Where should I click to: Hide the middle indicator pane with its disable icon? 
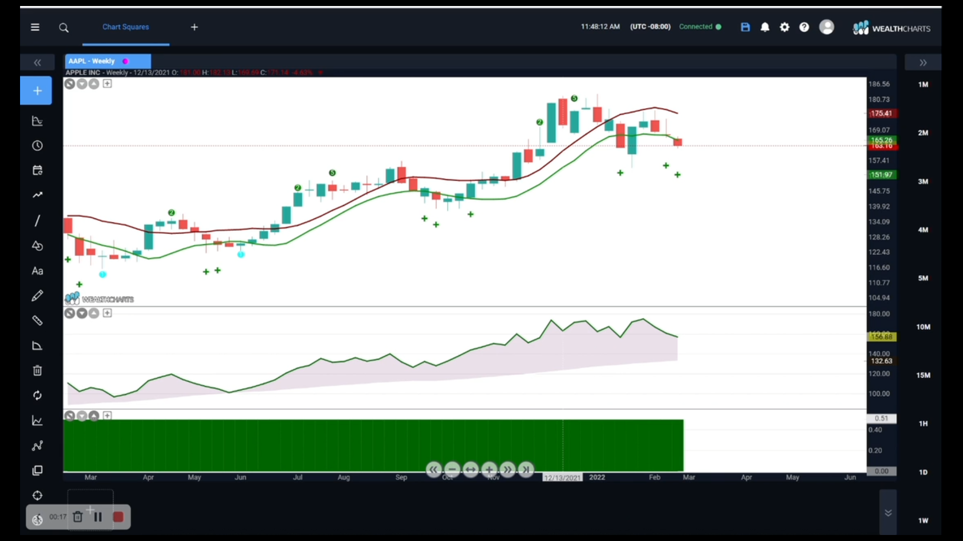click(x=70, y=314)
